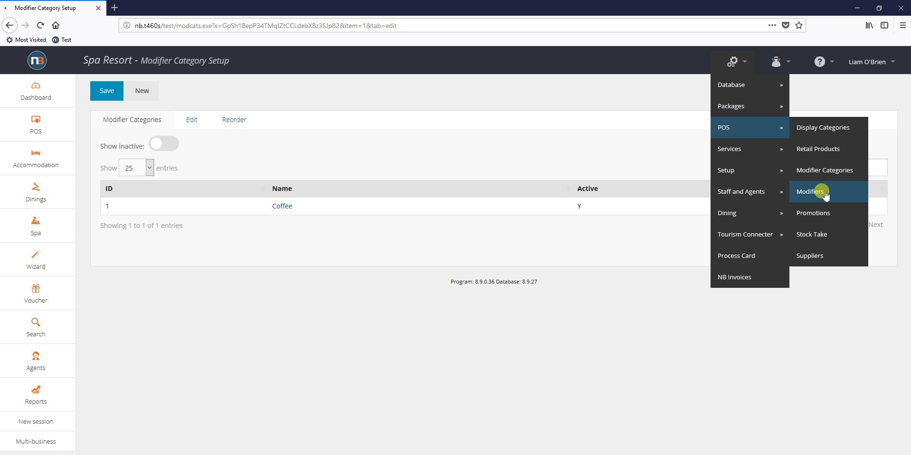The image size is (911, 455).
Task: Click the user profile icon in header
Action: tap(776, 61)
